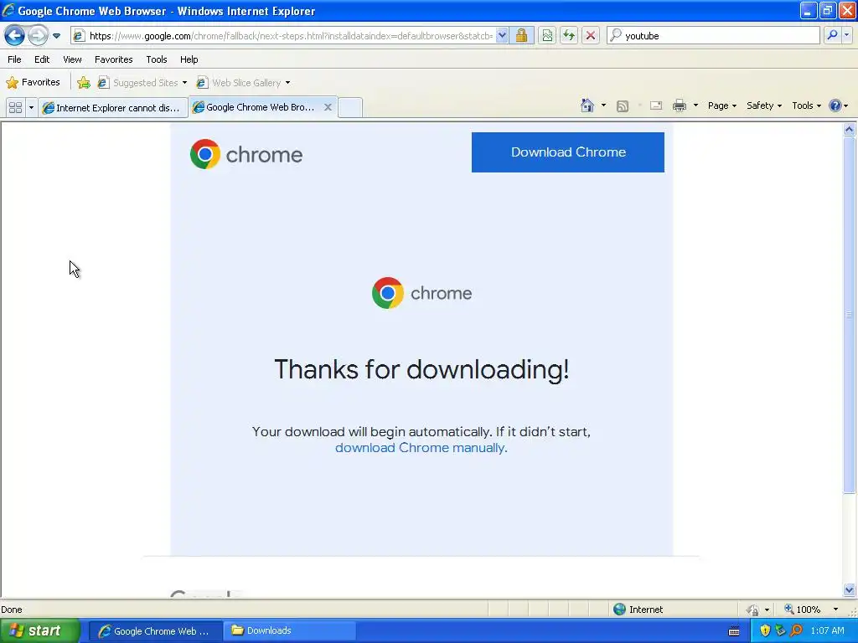Click the orange magnifier tray icon

coord(796,631)
